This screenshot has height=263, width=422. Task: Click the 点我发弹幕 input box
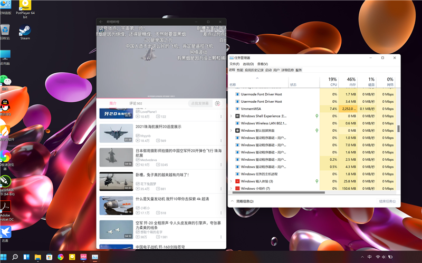click(x=200, y=104)
